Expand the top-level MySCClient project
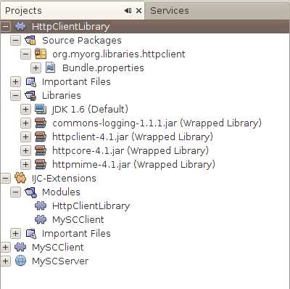 (6, 248)
